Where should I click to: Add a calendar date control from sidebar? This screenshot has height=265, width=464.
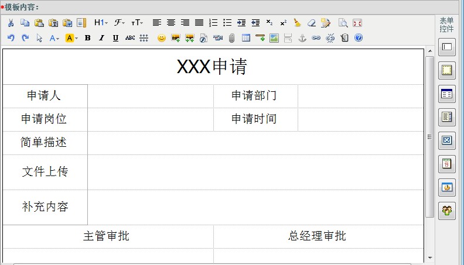click(x=447, y=164)
